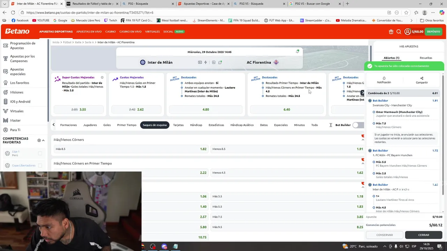Open the live video stream icon
This screenshot has width=447, height=251.
click(200, 62)
